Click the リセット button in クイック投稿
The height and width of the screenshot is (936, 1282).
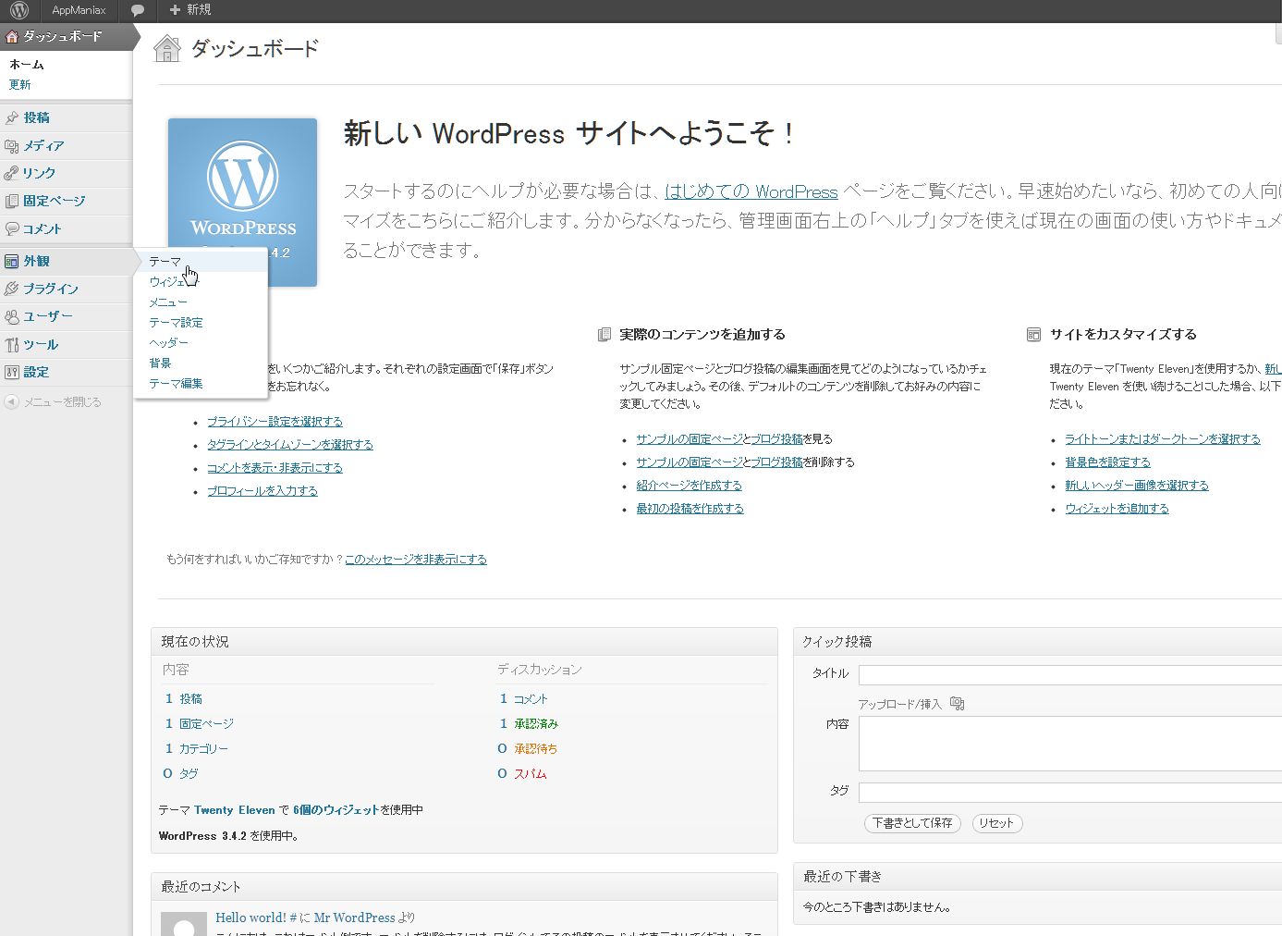(996, 823)
